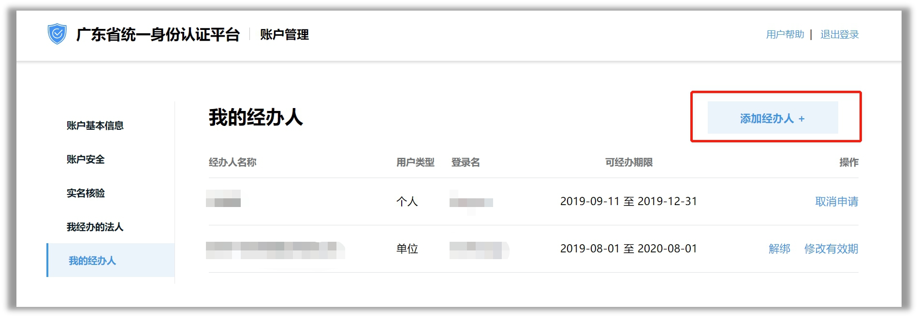Click the blurred name in the 个人 row
This screenshot has height=318, width=918.
coord(224,199)
